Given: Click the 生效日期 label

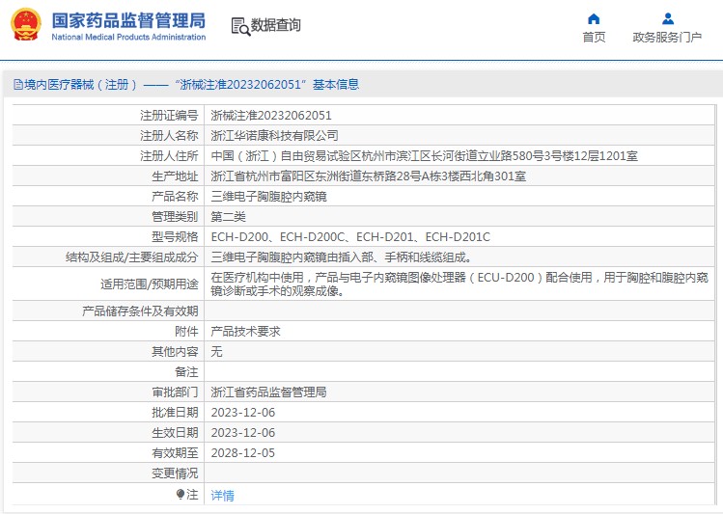Looking at the screenshot, I should (x=175, y=432).
